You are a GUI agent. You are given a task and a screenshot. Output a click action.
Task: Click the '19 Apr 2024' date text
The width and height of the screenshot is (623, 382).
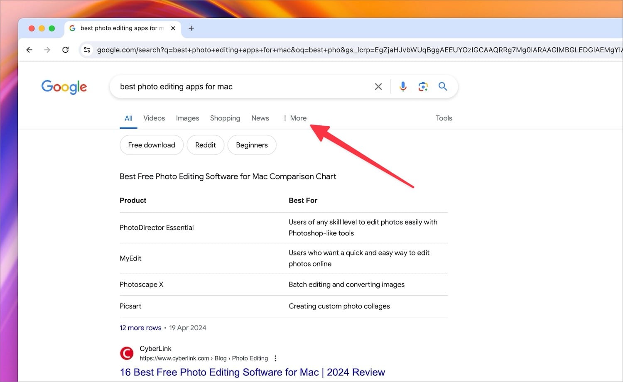187,328
